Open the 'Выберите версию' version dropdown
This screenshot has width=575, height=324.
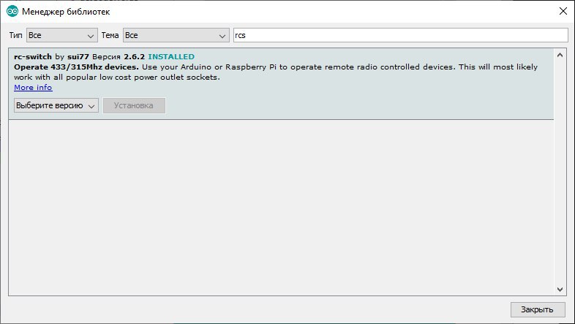tap(56, 105)
